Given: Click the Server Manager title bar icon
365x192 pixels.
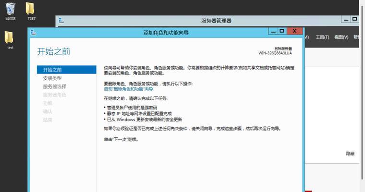Looking at the screenshot, I should click(x=61, y=21).
